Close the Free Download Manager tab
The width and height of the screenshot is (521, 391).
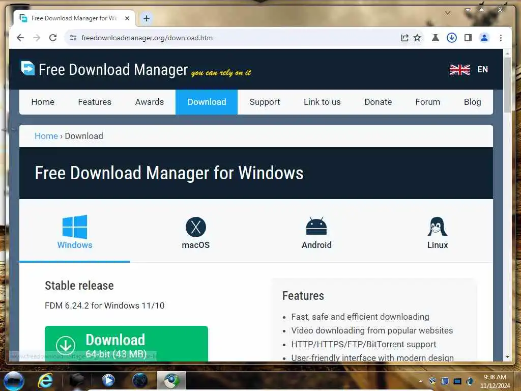127,18
